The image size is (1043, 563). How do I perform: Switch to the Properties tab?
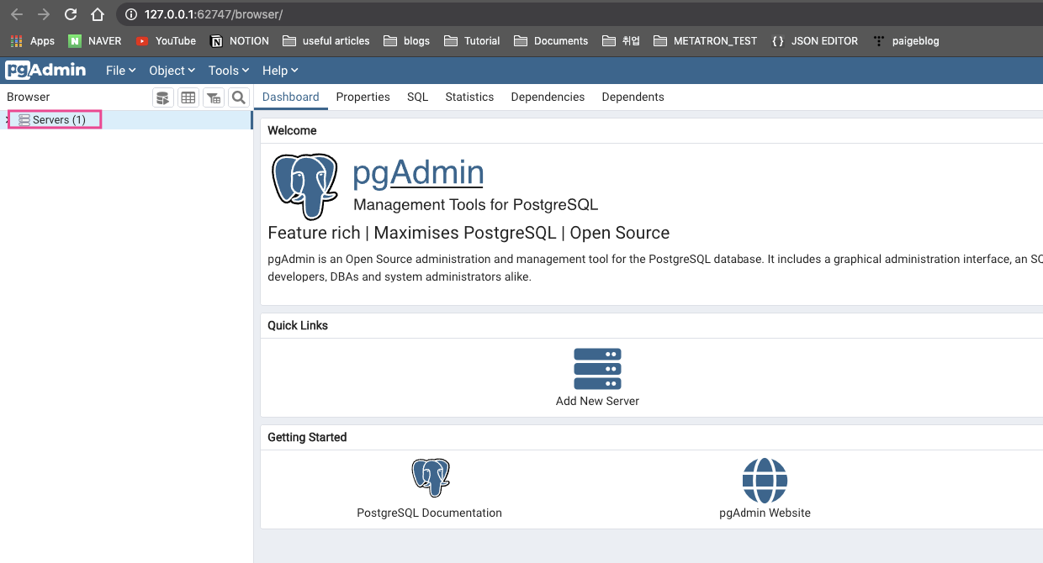pyautogui.click(x=363, y=97)
